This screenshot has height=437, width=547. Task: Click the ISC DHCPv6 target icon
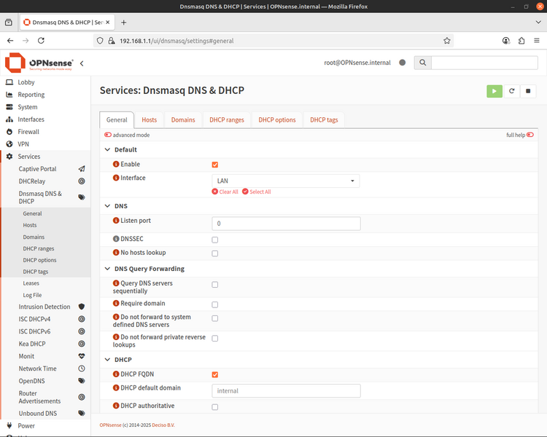click(82, 331)
